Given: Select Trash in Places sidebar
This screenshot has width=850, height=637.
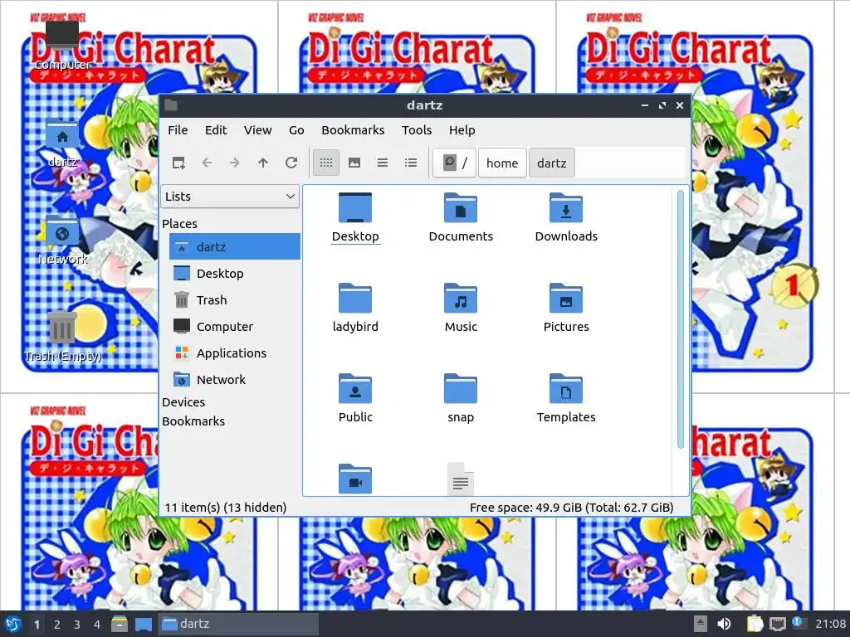Looking at the screenshot, I should (x=235, y=300).
